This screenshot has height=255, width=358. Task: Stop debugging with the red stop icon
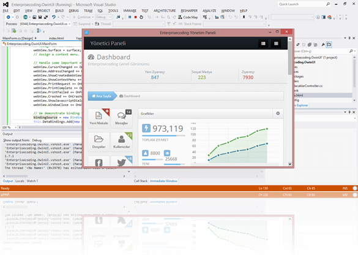pyautogui.click(x=136, y=17)
